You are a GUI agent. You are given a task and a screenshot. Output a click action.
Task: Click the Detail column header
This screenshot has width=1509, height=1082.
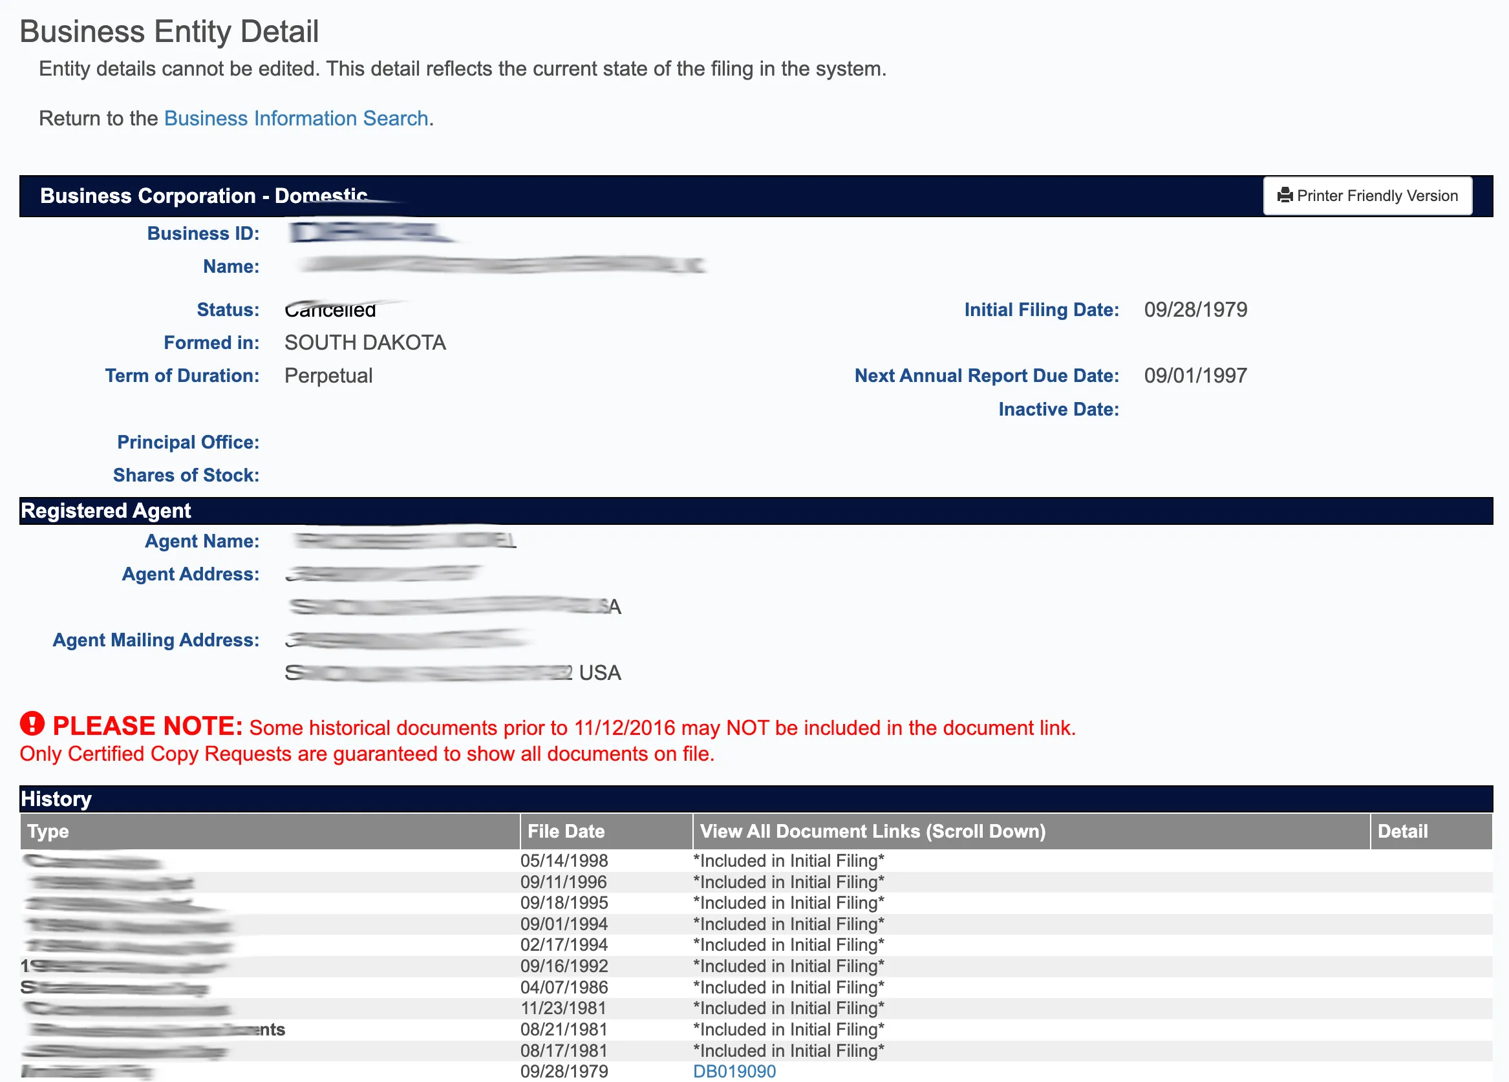(x=1431, y=831)
